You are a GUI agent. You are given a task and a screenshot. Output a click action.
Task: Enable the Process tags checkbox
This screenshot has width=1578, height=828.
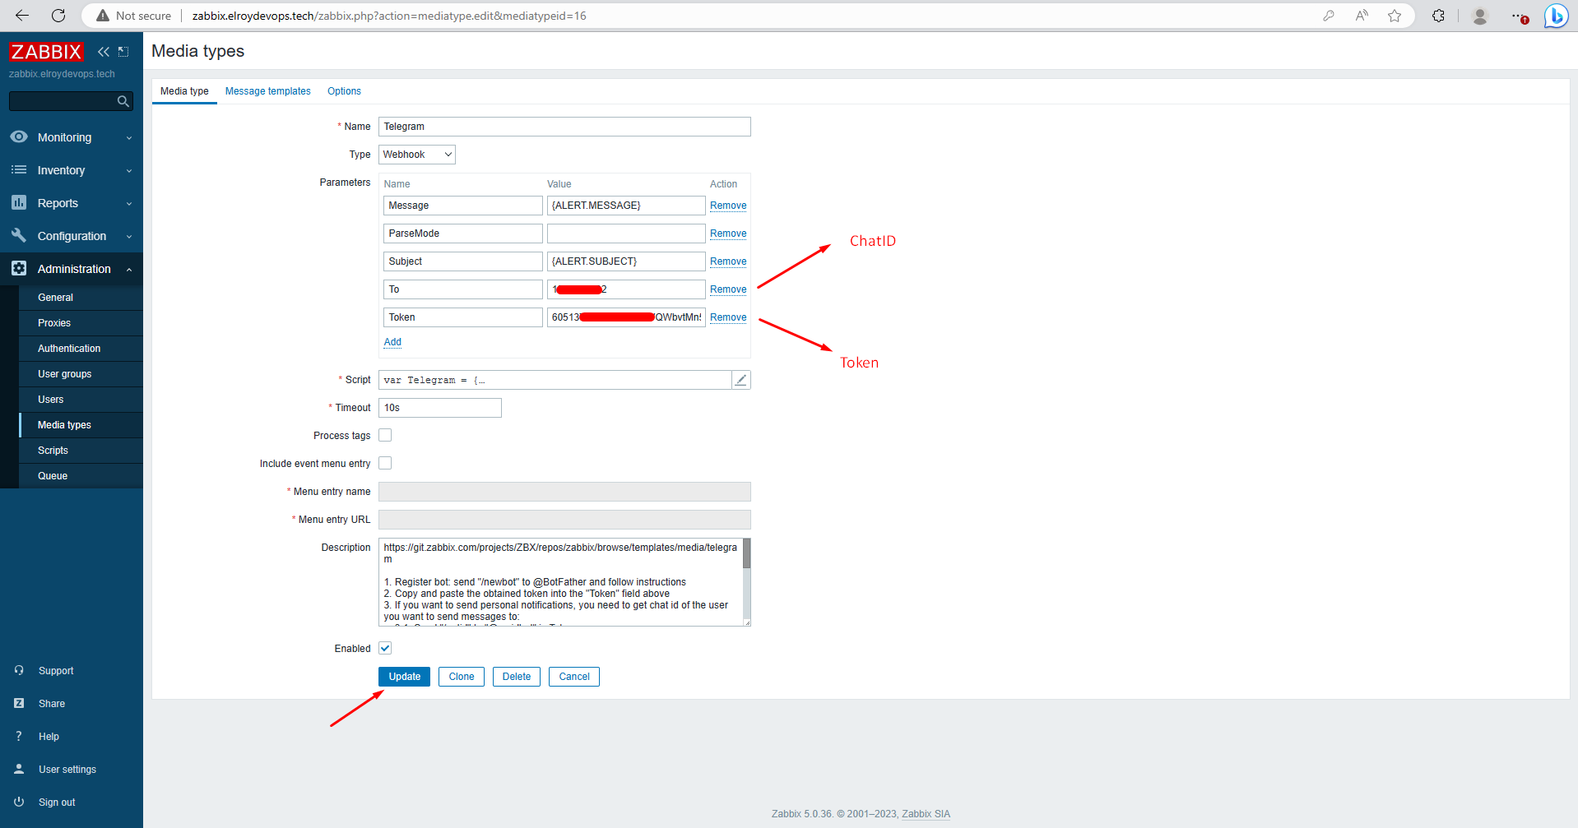tap(385, 435)
